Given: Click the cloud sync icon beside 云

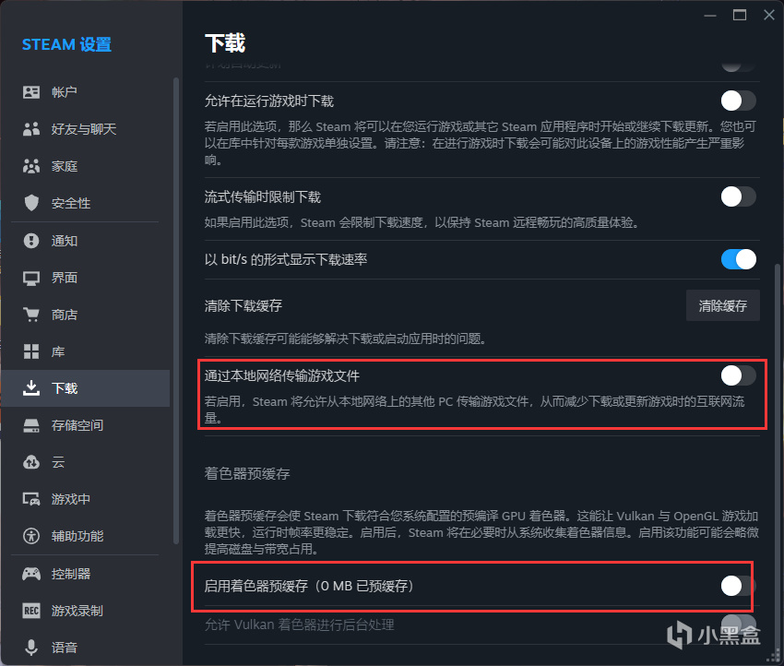Looking at the screenshot, I should pos(31,462).
